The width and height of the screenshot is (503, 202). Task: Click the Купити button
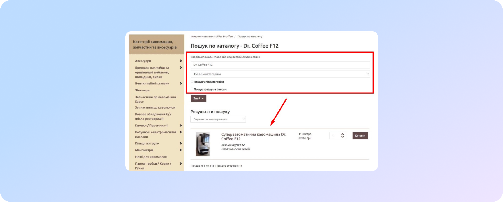coord(360,136)
